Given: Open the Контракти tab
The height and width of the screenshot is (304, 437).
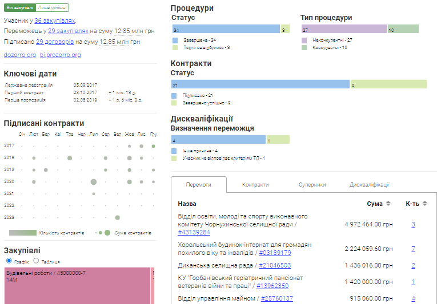Looking at the screenshot, I should (x=255, y=185).
